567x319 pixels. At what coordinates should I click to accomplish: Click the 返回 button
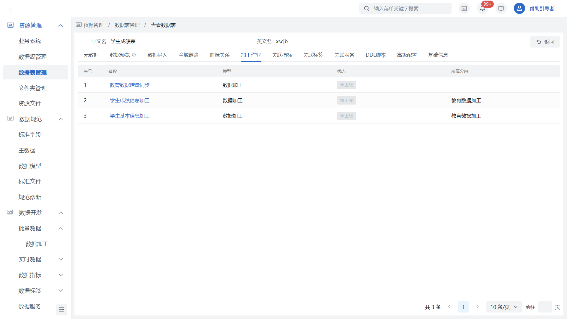pyautogui.click(x=545, y=42)
